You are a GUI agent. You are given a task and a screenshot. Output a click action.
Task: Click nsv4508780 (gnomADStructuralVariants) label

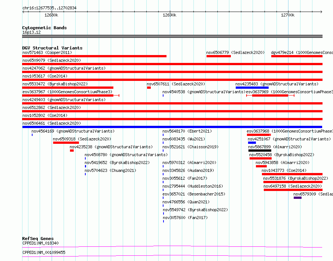pos(126,155)
